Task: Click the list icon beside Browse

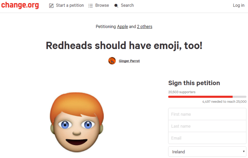Action: tap(91, 5)
